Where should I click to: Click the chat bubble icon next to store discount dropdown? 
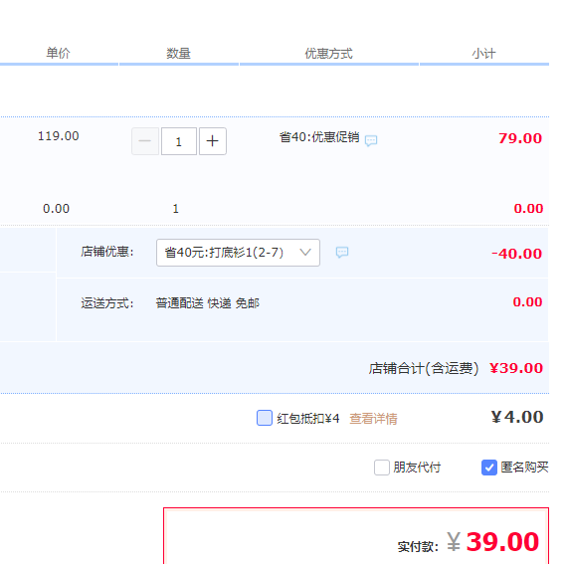[x=342, y=252]
